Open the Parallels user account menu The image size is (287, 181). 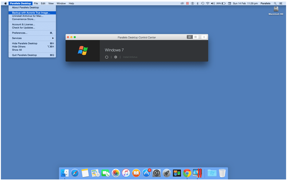tap(265, 3)
